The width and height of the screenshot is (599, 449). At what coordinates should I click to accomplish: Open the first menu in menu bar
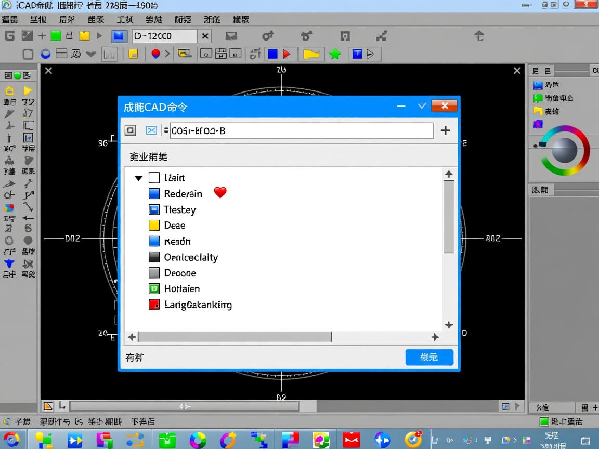(x=10, y=20)
